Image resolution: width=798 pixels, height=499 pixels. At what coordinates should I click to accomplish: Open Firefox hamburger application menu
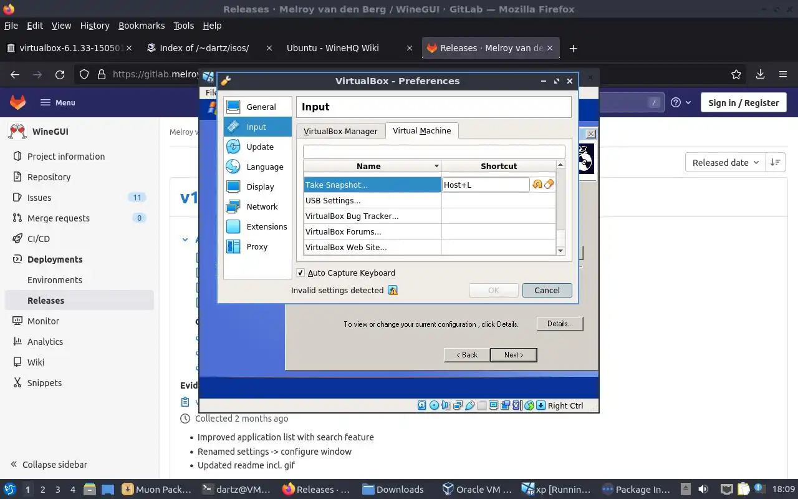tap(783, 74)
